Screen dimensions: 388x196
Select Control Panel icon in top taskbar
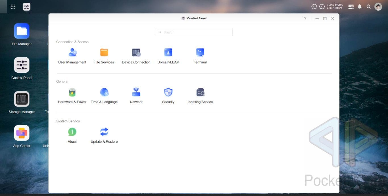tap(26, 7)
